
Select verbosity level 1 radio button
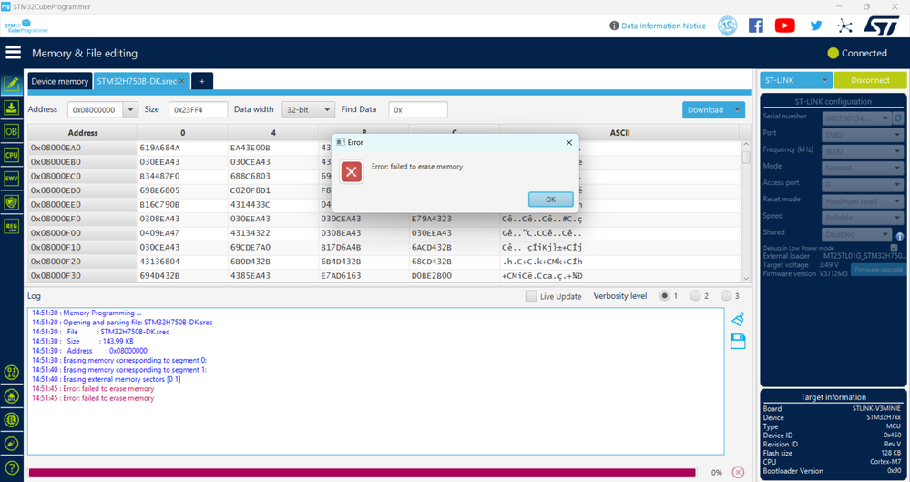(664, 296)
